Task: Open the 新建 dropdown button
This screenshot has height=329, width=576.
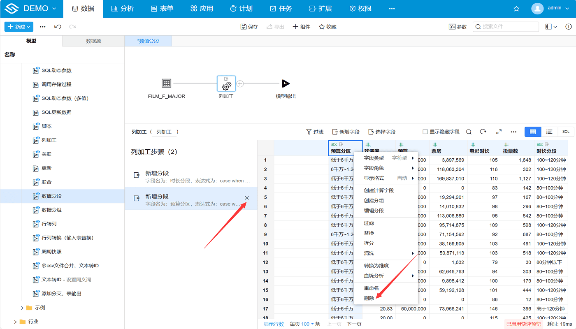Action: [x=19, y=27]
